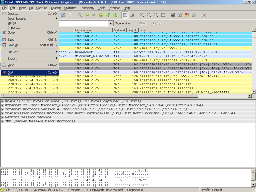The width and height of the screenshot is (256, 192).
Task: Expand the Frame 162 tree node
Action: coord(2,101)
